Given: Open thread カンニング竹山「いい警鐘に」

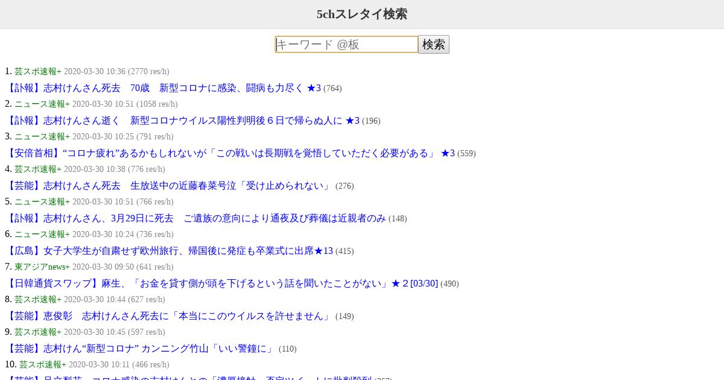Looking at the screenshot, I should 141,349.
